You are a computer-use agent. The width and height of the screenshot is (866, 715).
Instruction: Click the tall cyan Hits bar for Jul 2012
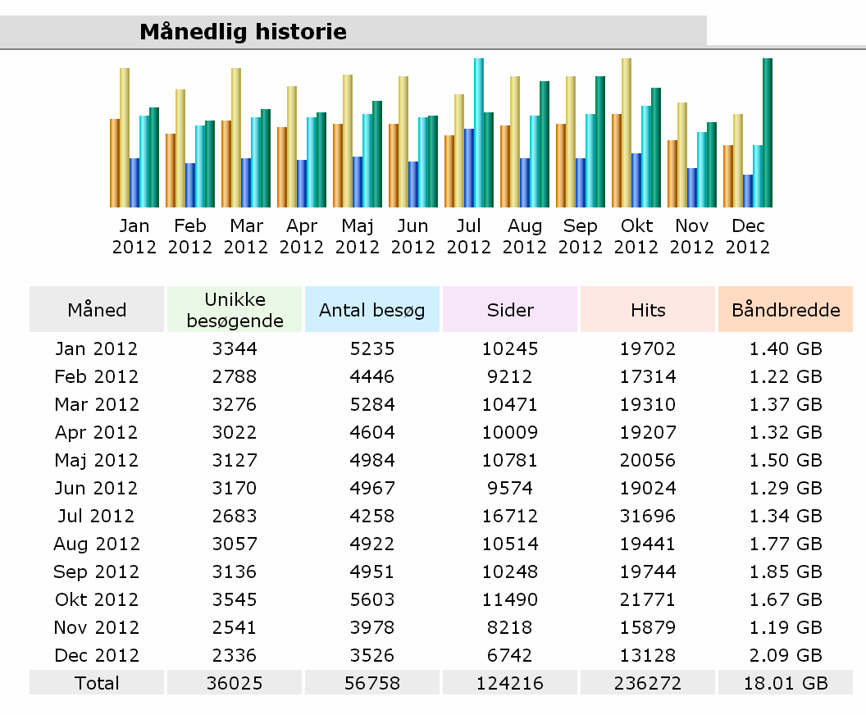click(478, 133)
